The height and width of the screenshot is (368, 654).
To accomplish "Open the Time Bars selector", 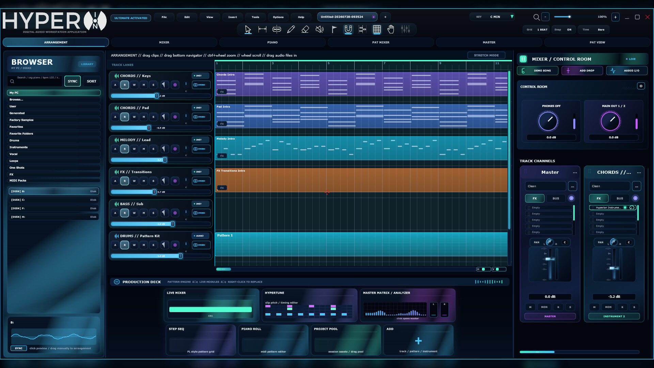I will click(x=593, y=30).
